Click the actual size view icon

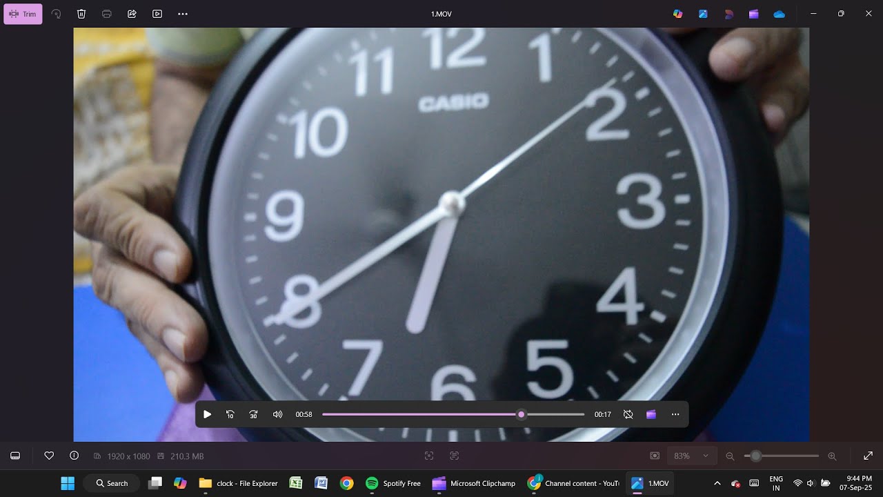point(454,456)
